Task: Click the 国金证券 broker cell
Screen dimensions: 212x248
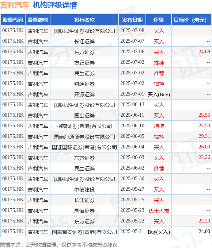Action: click(84, 115)
